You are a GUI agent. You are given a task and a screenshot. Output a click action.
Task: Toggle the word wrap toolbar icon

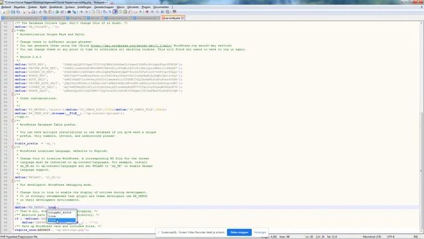click(x=105, y=12)
